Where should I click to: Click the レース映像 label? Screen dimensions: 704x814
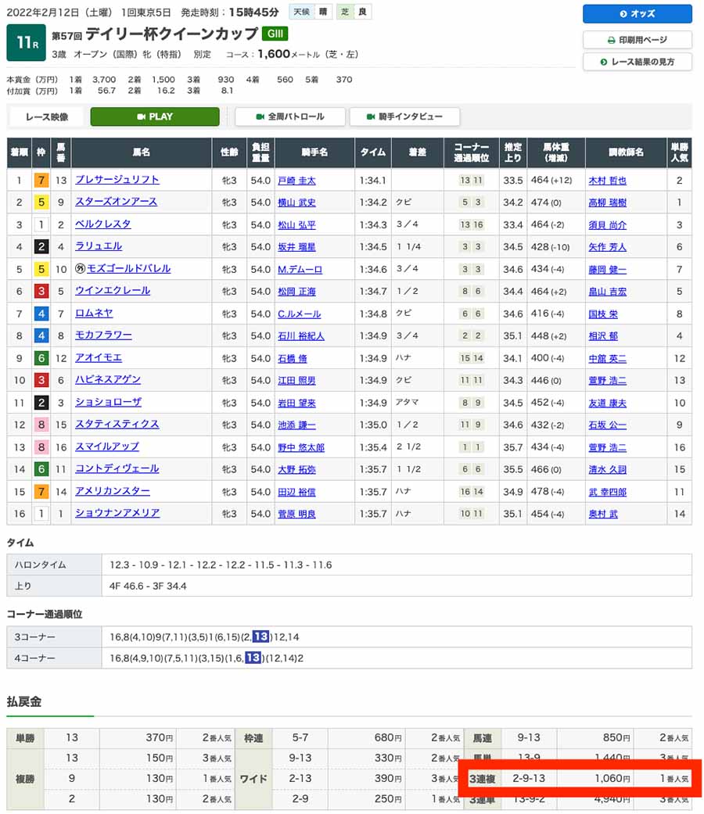47,117
